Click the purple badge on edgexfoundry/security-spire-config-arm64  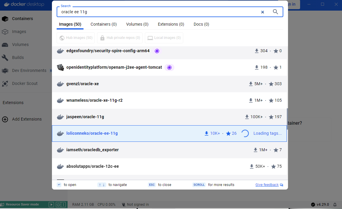click(x=157, y=51)
